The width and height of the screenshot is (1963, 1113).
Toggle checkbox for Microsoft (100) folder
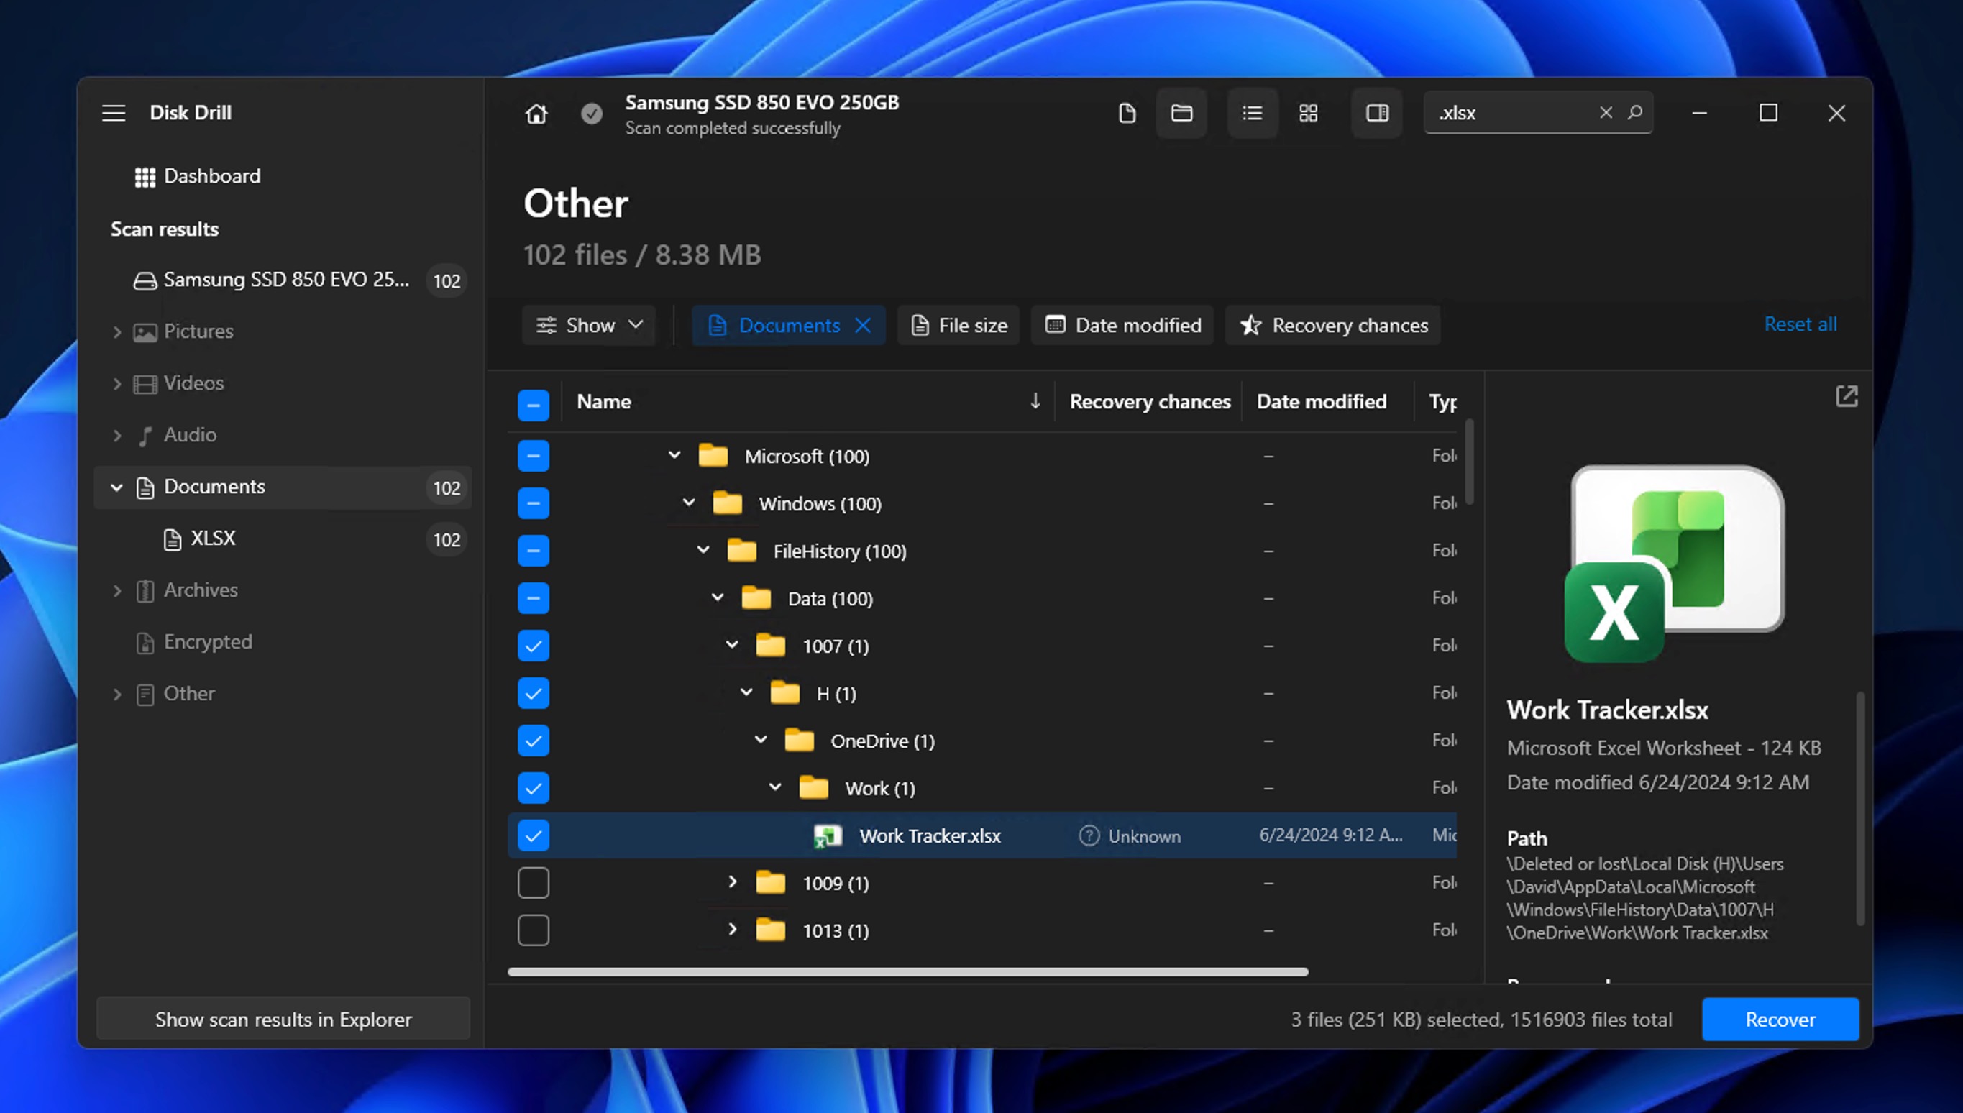click(534, 456)
